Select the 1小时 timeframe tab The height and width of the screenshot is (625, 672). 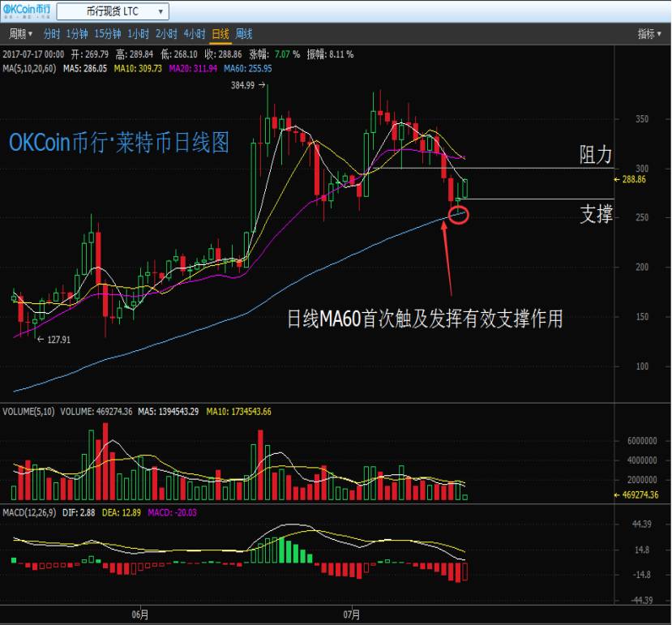(138, 34)
